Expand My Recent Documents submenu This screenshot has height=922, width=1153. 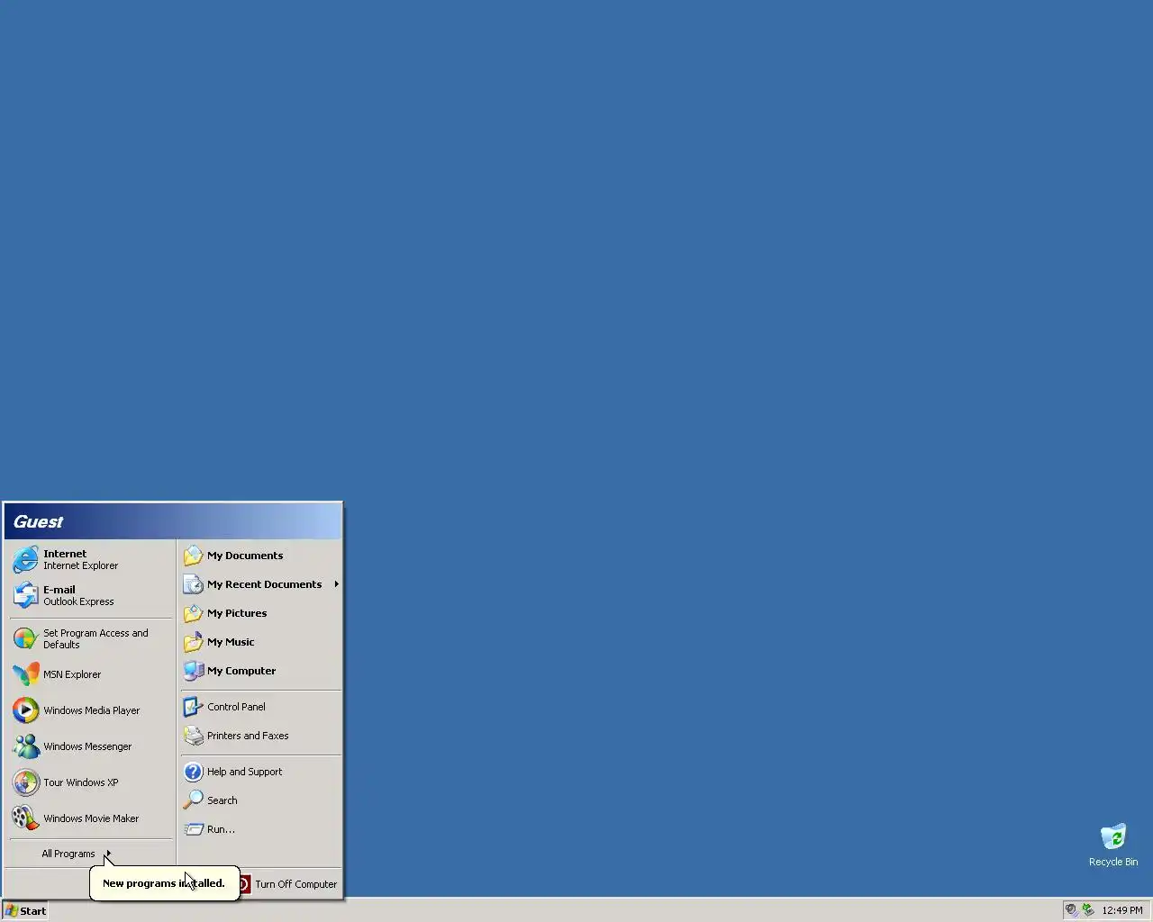point(260,584)
